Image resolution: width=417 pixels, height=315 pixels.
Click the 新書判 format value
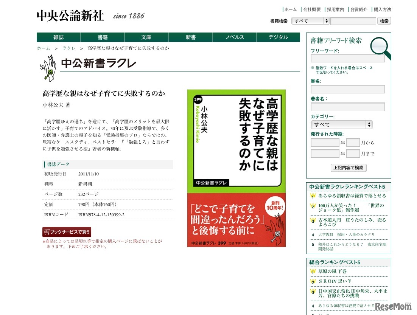(x=85, y=184)
